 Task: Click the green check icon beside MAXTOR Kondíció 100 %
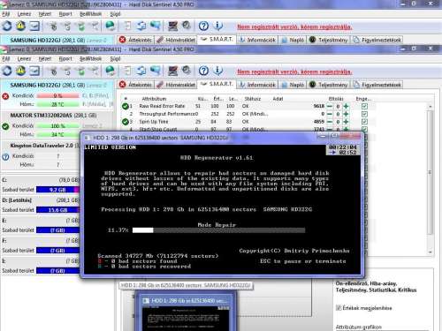(5, 126)
